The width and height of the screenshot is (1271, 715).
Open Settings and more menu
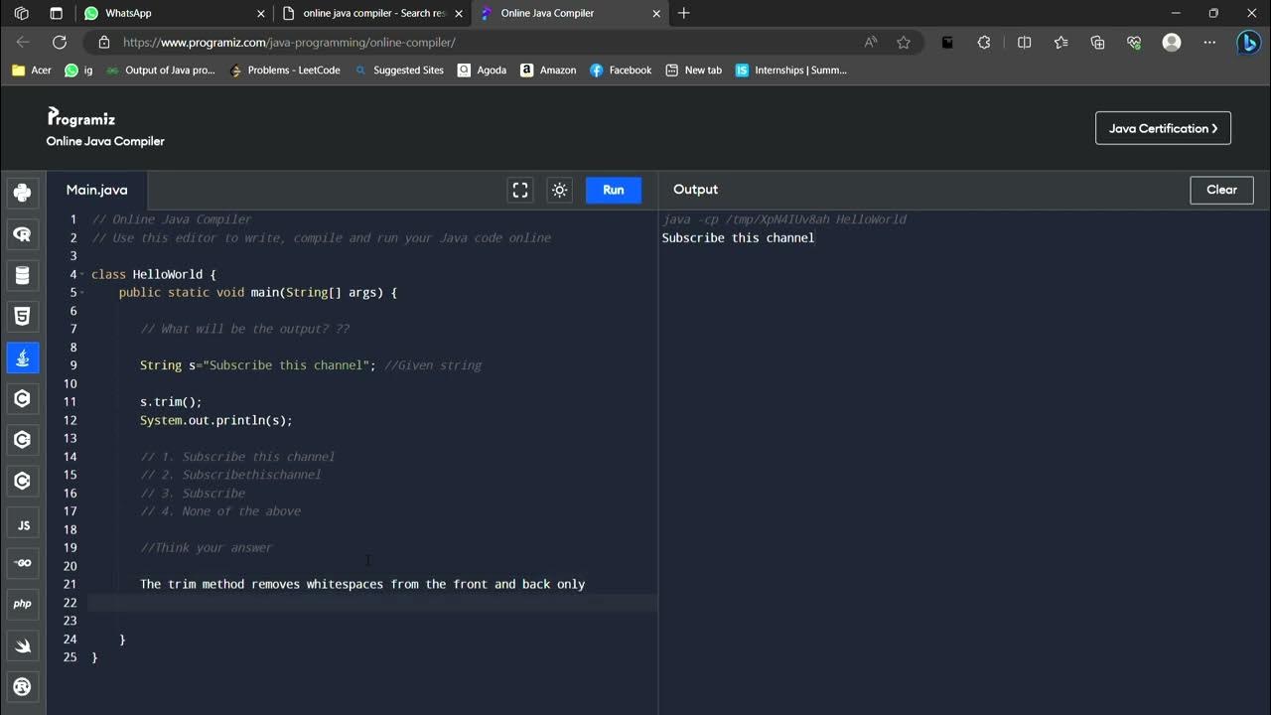point(1209,43)
